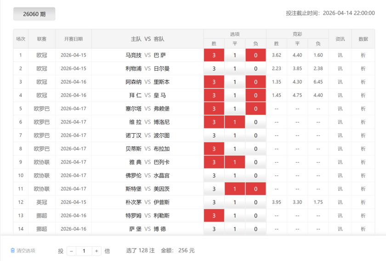Toggle draw option 1 for 维拉 VS 博洛尼
Screen dimensions: 386x261
click(235, 122)
